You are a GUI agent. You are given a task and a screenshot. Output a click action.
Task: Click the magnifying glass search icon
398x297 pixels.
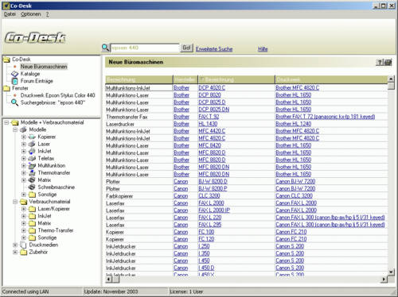click(x=105, y=48)
